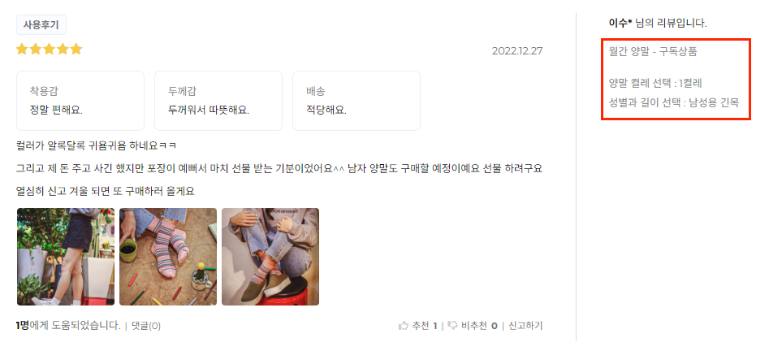Open the 신고하기 report link
This screenshot has width=769, height=351.
coord(525,326)
